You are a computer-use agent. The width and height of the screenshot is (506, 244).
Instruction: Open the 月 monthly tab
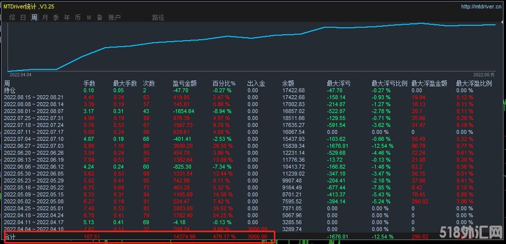pyautogui.click(x=45, y=17)
